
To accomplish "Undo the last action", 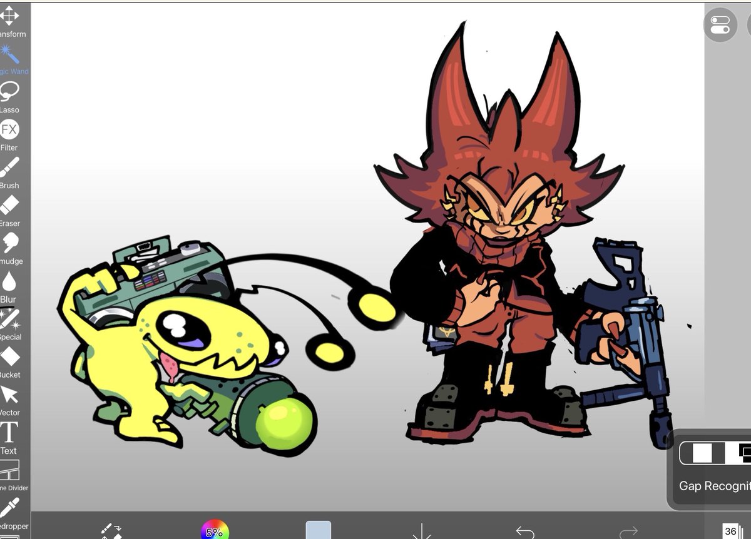I will (x=525, y=531).
